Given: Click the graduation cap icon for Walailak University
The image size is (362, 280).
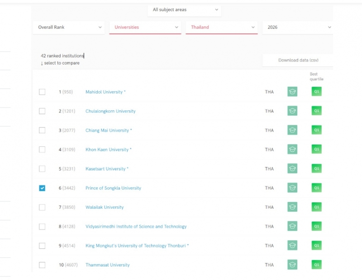Looking at the screenshot, I should (292, 207).
